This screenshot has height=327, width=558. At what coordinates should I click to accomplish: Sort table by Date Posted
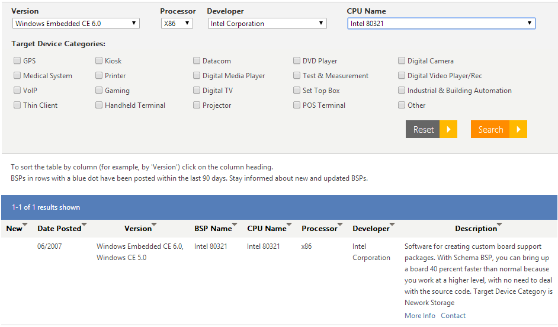(59, 229)
